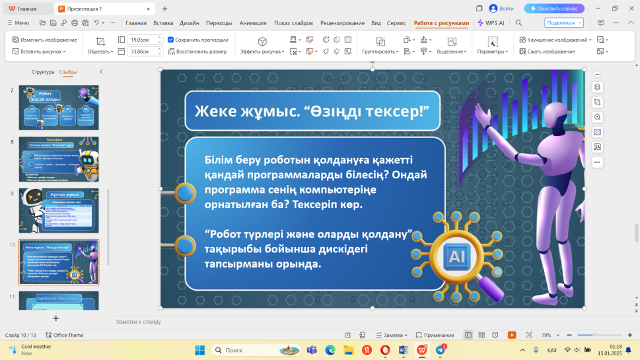The image size is (640, 360).
Task: Expand Image Enhancement (Улучшение изображений) dropdown
Action: pos(590,40)
